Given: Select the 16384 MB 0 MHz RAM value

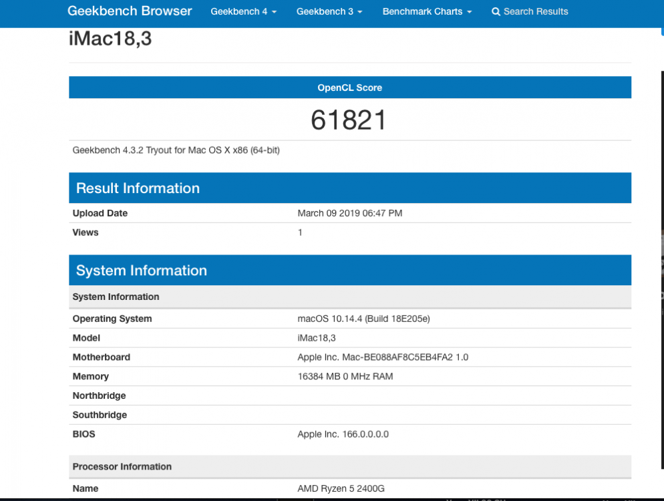Looking at the screenshot, I should pyautogui.click(x=345, y=377).
